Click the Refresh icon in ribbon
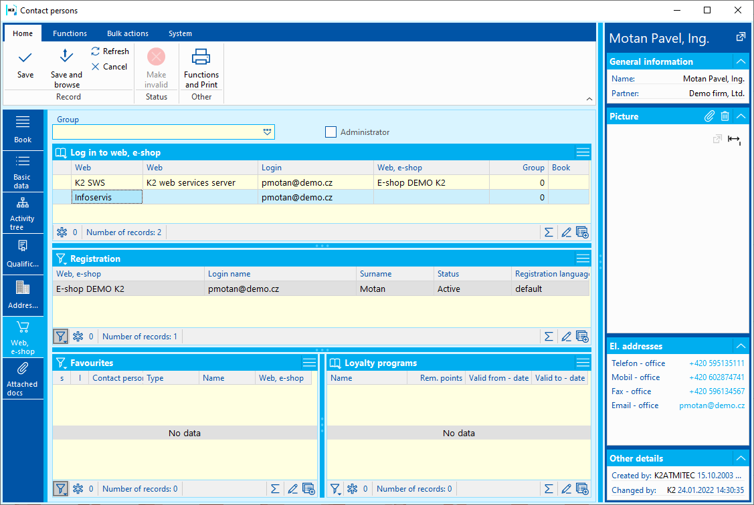This screenshot has width=754, height=505. coord(96,51)
